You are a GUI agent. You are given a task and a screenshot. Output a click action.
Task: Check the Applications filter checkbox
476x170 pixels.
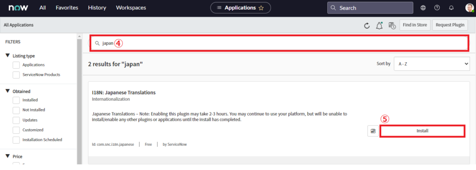pos(16,65)
